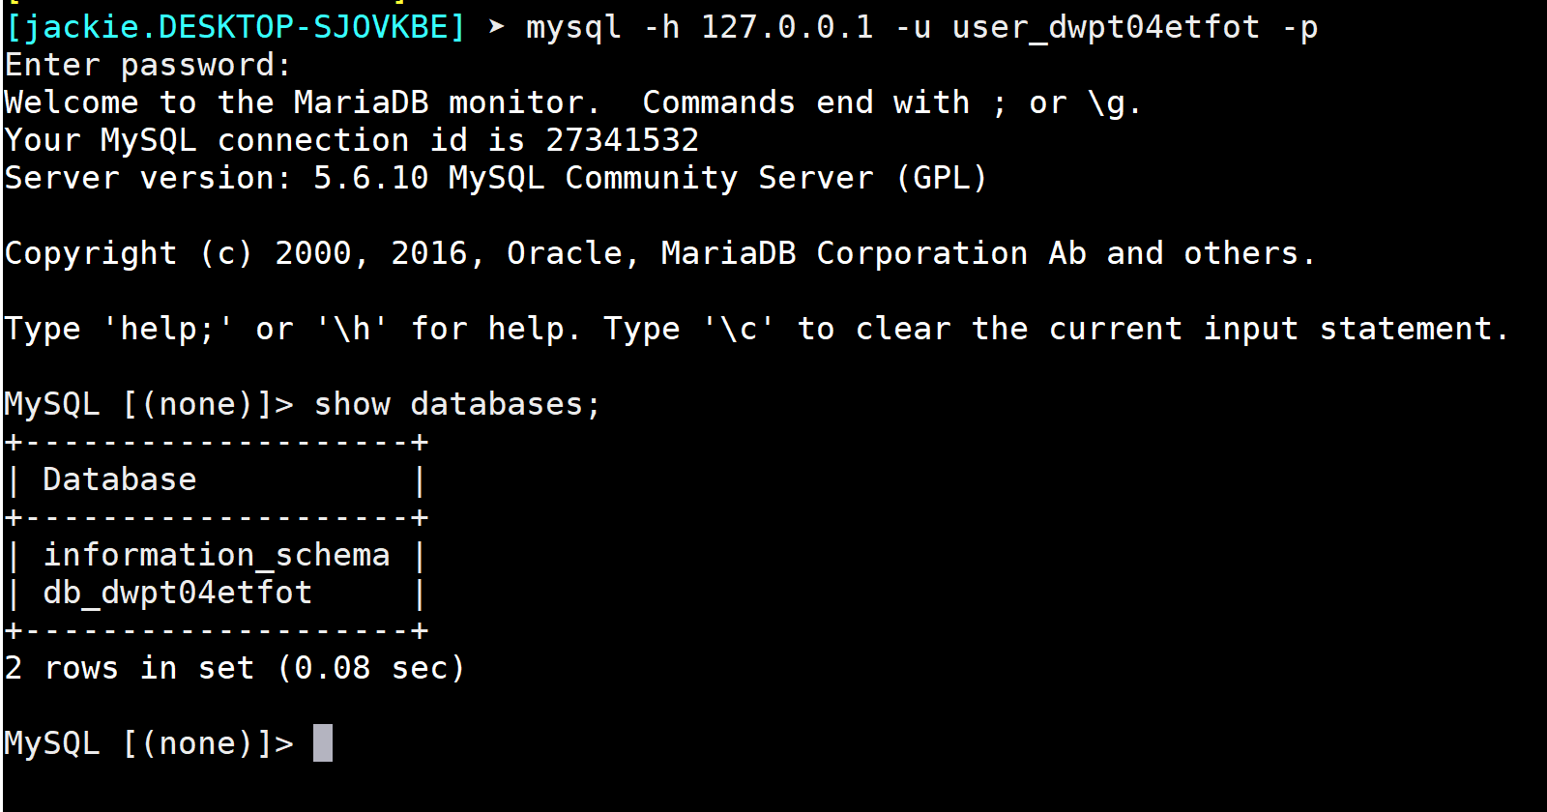
Task: Click the blinking cursor at the MySQL prompt
Action: coord(323,743)
